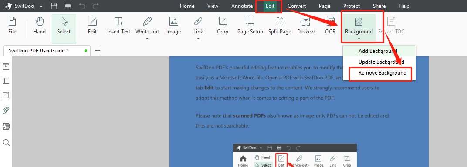The image size is (467, 167).
Task: Open the page thumbnails sidebar icon
Action: click(6, 81)
